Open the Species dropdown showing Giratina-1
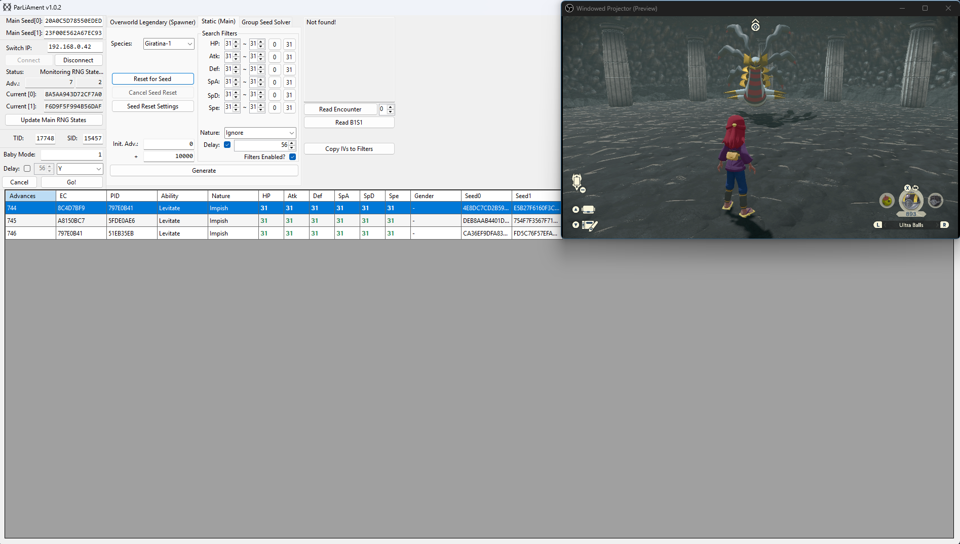The image size is (960, 544). 169,44
